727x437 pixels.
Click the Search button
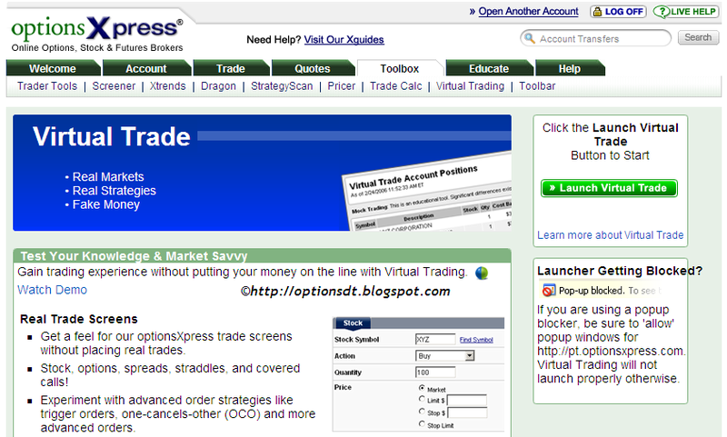698,37
